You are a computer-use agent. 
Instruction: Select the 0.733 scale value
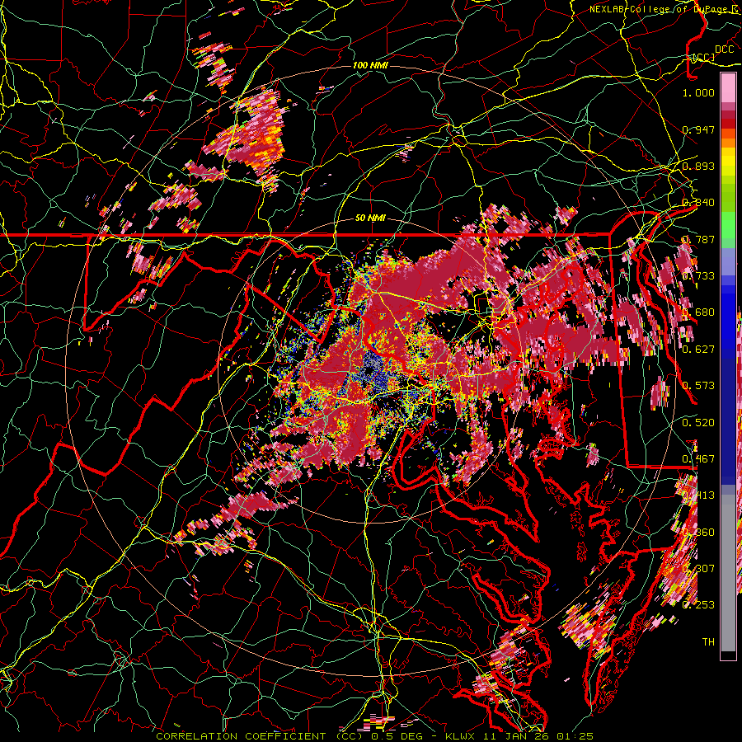698,276
